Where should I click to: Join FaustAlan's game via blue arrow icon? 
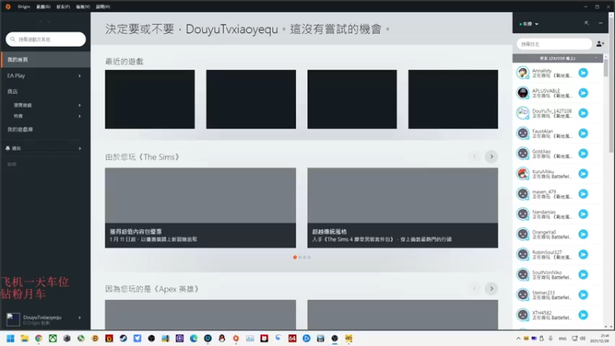pos(583,133)
